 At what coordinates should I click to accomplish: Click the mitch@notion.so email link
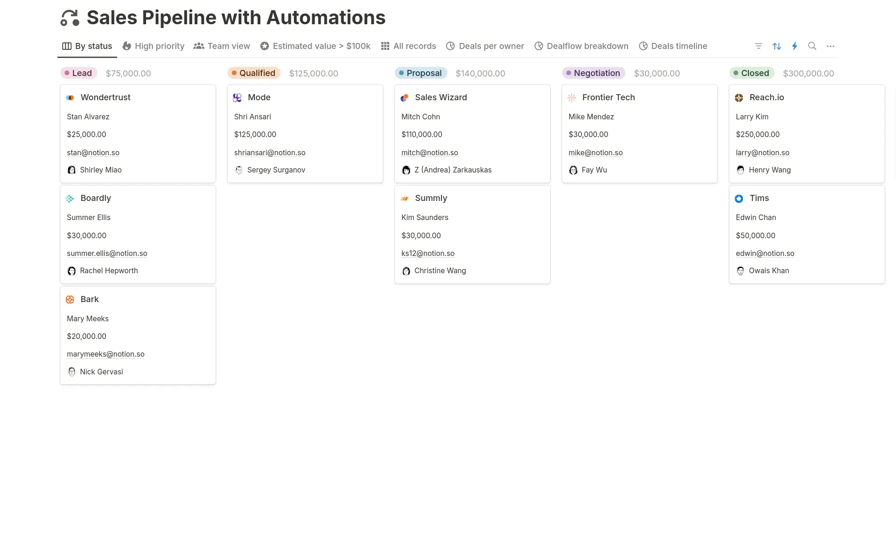429,152
